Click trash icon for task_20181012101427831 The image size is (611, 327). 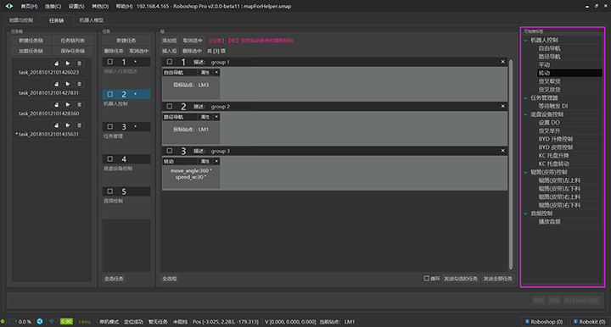tap(80, 84)
